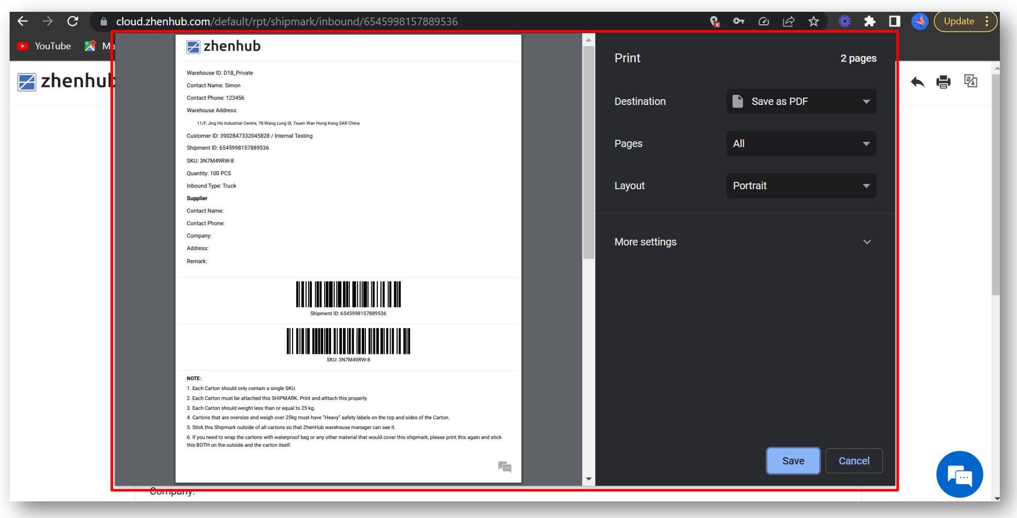Click the blue starburst extension icon
This screenshot has height=518, width=1017.
click(x=844, y=21)
